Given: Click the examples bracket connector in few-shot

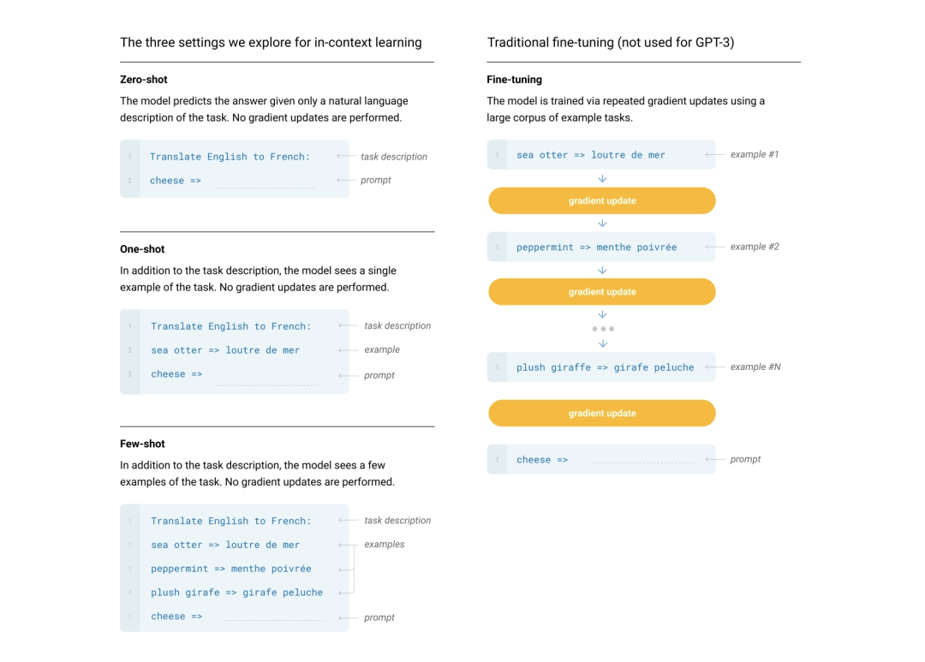Looking at the screenshot, I should coord(348,569).
